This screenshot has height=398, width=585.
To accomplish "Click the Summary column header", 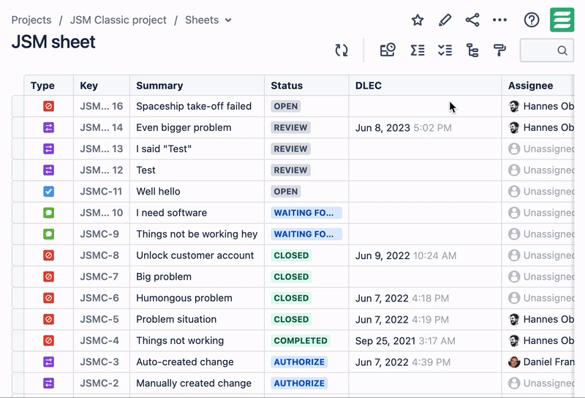I will pyautogui.click(x=159, y=86).
